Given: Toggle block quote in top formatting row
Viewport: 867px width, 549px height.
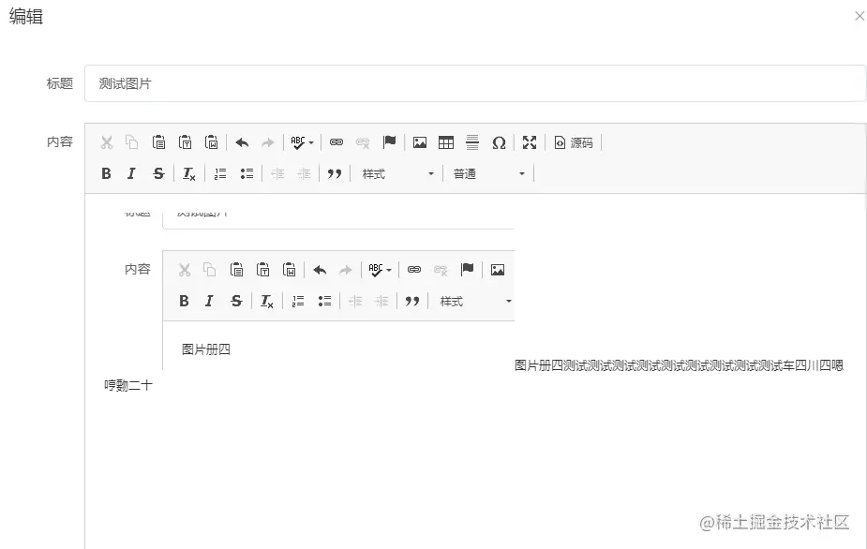Looking at the screenshot, I should pos(334,173).
